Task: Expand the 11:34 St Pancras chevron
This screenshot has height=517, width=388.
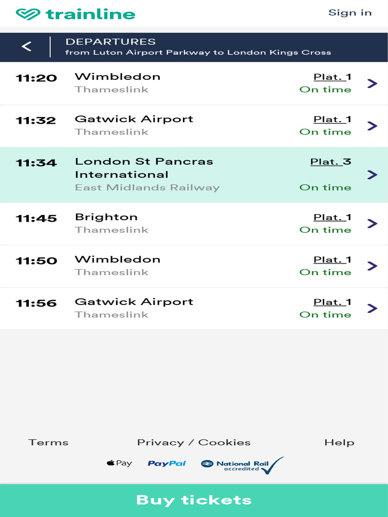Action: click(x=372, y=175)
